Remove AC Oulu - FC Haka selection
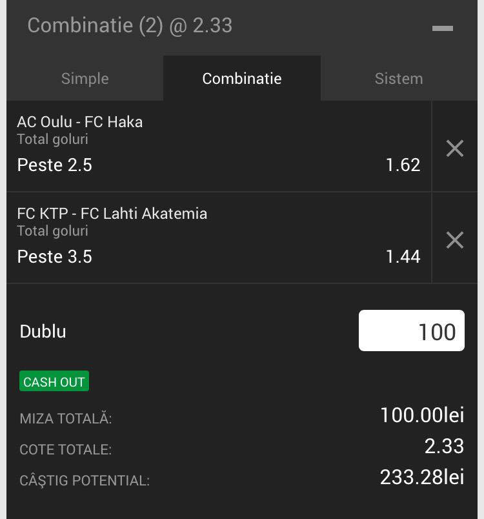This screenshot has height=519, width=484. pyautogui.click(x=454, y=148)
